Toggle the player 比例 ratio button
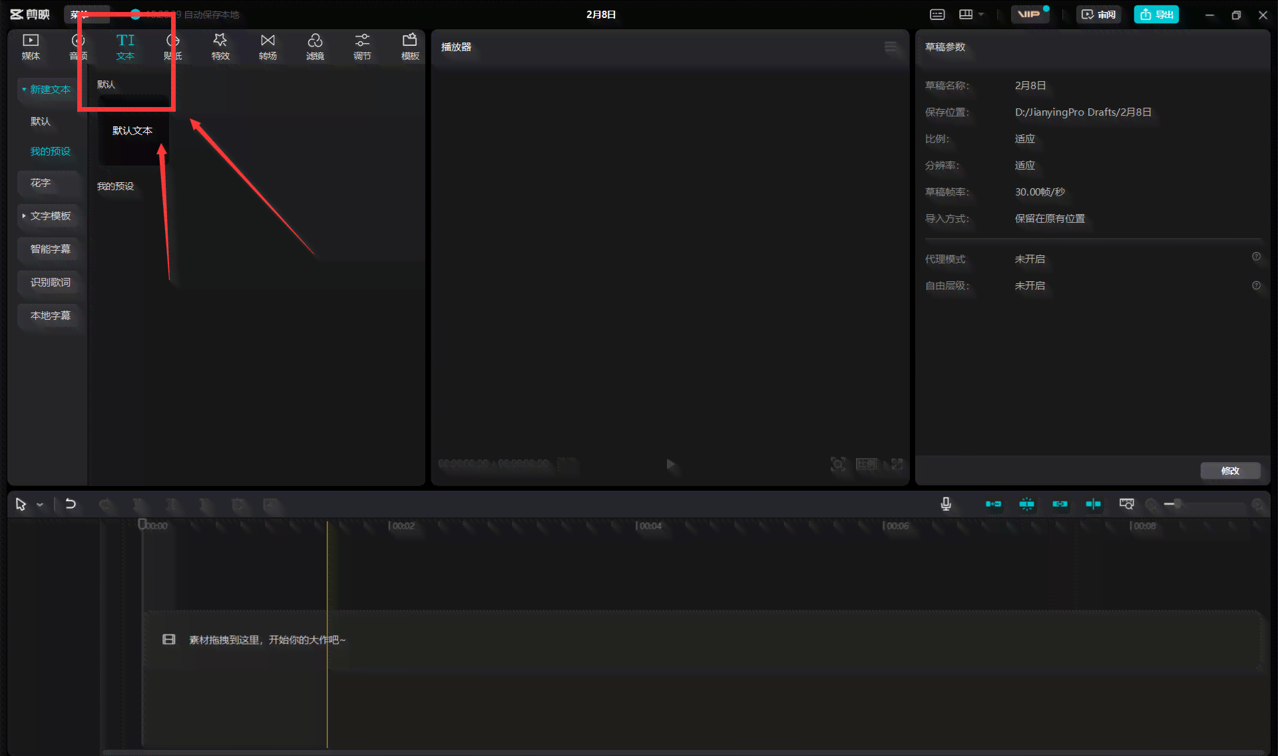 [x=866, y=464]
